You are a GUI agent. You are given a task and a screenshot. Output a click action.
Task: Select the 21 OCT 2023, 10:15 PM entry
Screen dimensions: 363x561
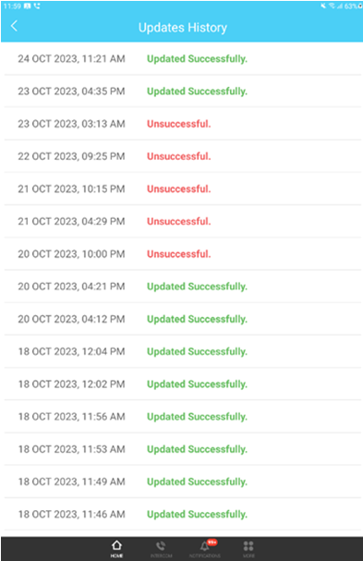(182, 189)
